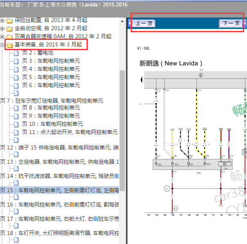The height and width of the screenshot is (244, 247).
Task: Select 保险丝配置, 自 2013 年 4 月起 entry
Action: 51,20
